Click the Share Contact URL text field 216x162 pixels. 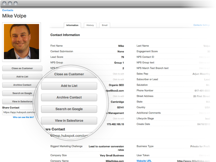pos(19,112)
